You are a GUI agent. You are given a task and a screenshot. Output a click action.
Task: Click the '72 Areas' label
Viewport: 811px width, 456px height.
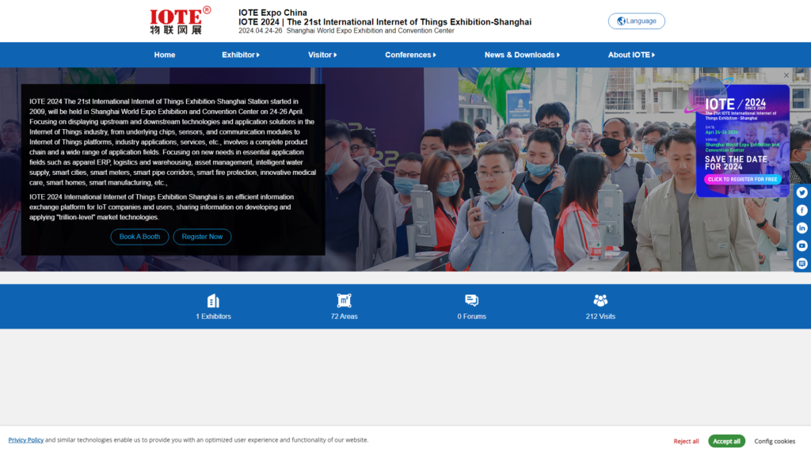344,317
